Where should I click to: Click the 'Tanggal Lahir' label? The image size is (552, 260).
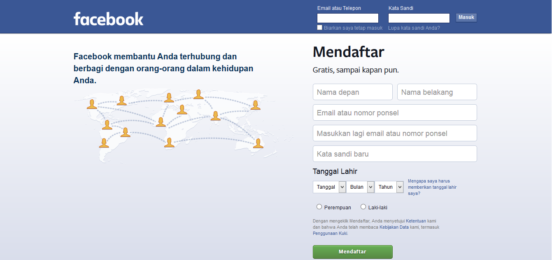(x=335, y=171)
